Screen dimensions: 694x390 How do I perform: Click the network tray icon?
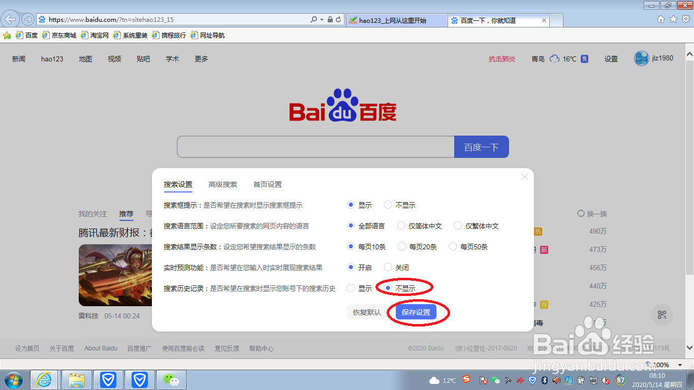(x=593, y=380)
